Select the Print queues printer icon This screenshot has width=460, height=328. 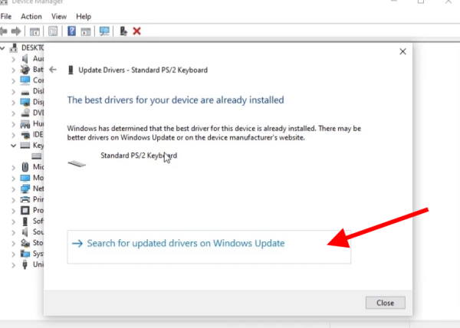coord(25,199)
